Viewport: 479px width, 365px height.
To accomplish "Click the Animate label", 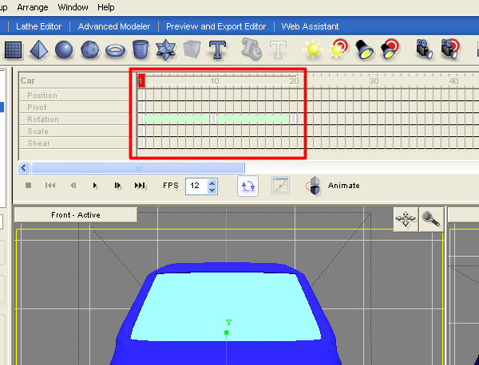I will click(x=343, y=186).
